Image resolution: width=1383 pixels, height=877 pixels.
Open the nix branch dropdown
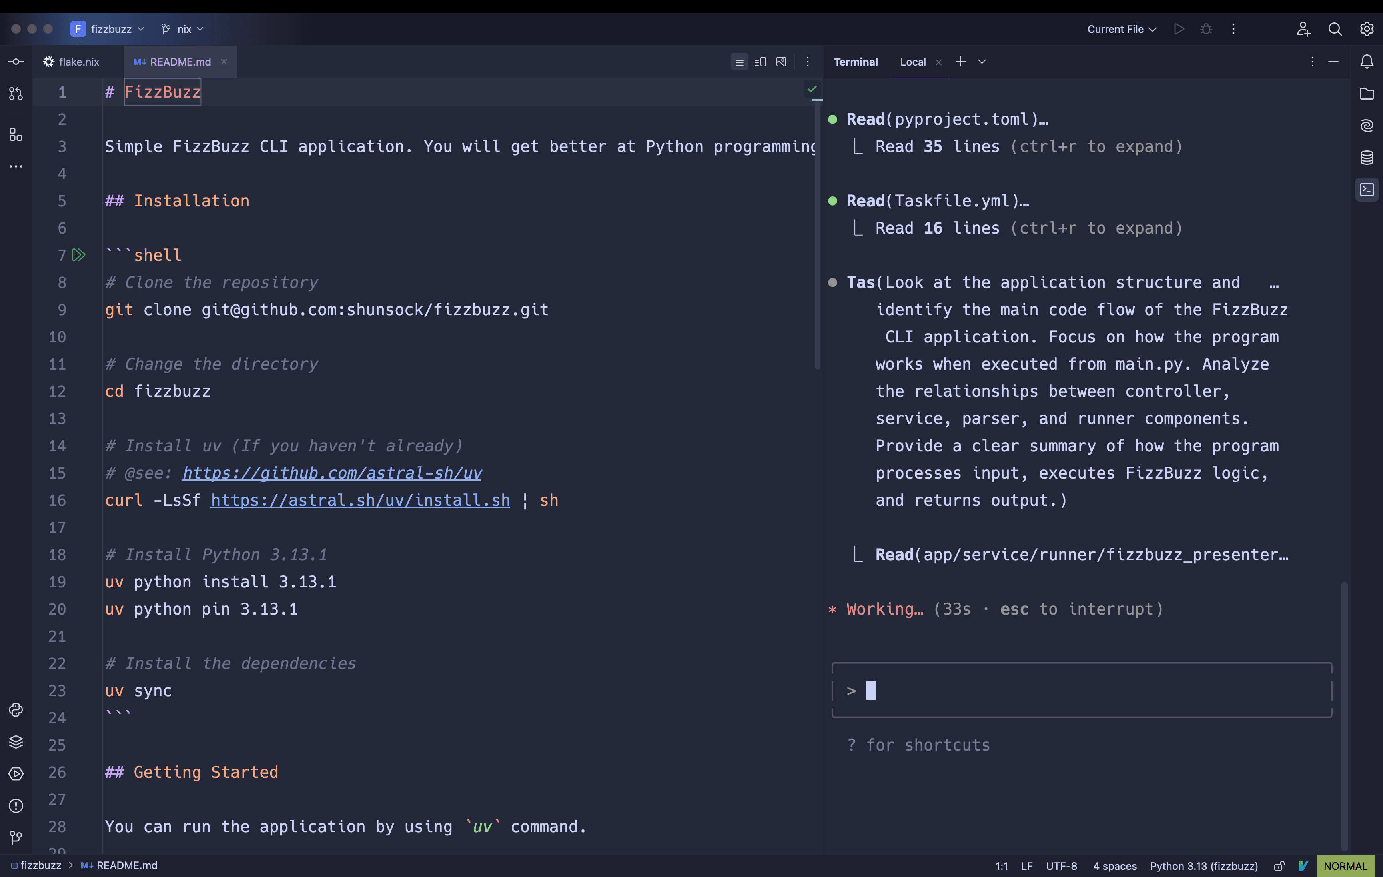point(183,29)
